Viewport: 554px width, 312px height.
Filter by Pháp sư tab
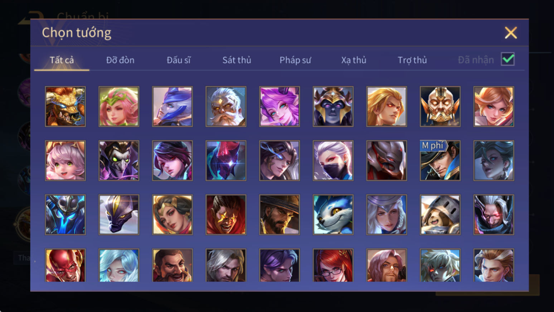tap(295, 60)
